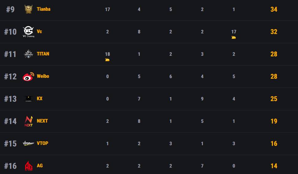Screen dimensions: 298x174
Task: Open the AG team name link
Action: click(x=40, y=166)
